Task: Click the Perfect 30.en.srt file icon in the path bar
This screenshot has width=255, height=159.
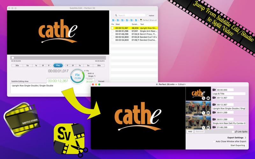Action: point(141,20)
